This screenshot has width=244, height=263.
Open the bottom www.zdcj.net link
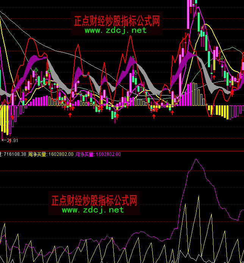pyautogui.click(x=93, y=210)
